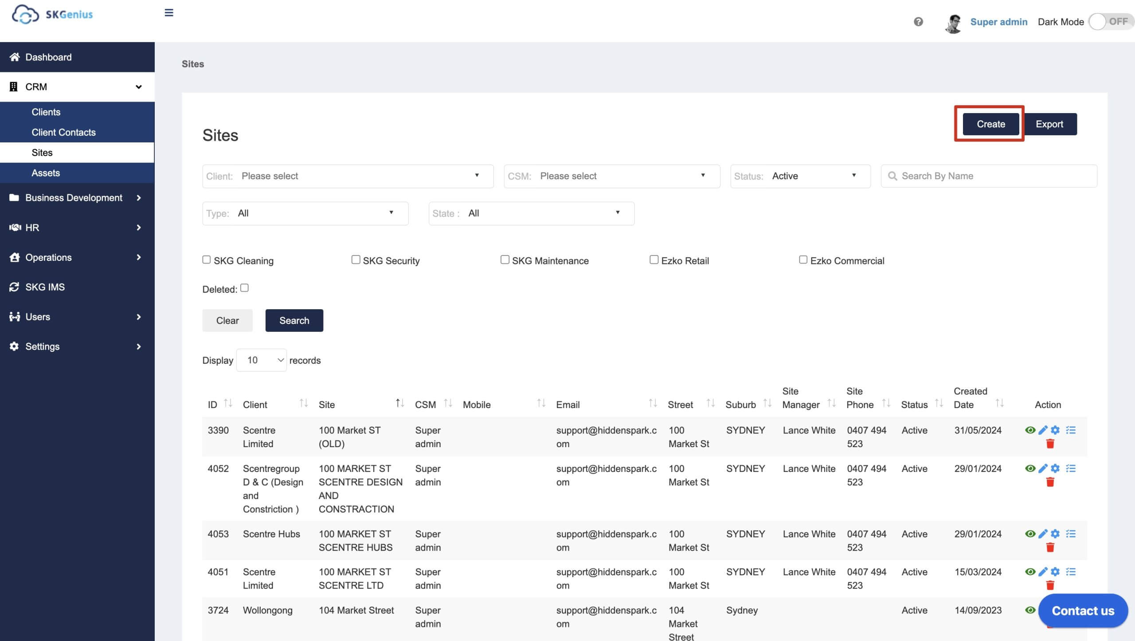The width and height of the screenshot is (1135, 641).
Task: Click the Export button
Action: coord(1049,124)
